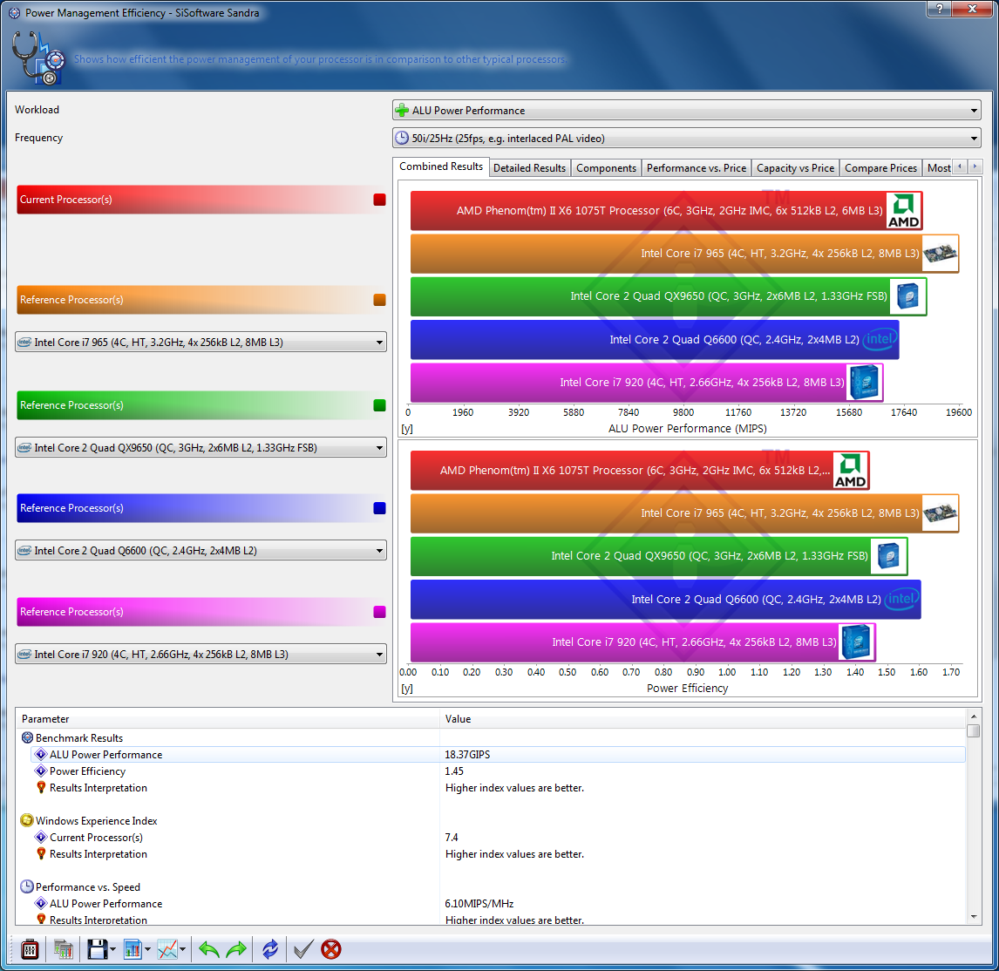Click the greyed-out bar charts toolbar icon
Viewport: 999px width, 971px height.
click(x=63, y=949)
